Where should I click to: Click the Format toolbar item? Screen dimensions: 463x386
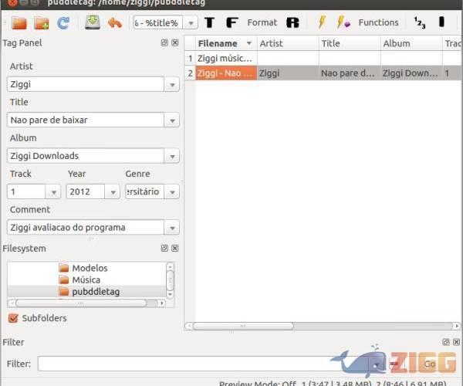click(x=262, y=22)
